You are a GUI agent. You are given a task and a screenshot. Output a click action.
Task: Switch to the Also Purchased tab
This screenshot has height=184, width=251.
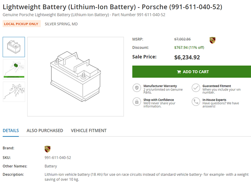(x=45, y=130)
